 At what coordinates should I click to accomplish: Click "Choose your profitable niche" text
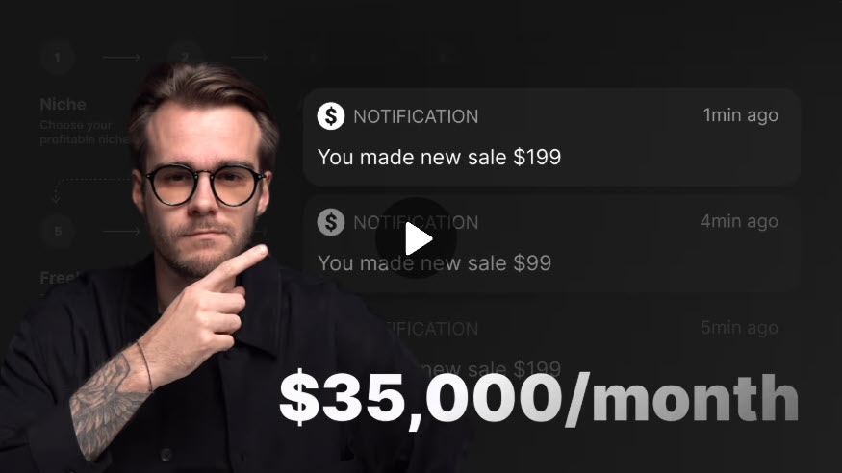(x=85, y=133)
